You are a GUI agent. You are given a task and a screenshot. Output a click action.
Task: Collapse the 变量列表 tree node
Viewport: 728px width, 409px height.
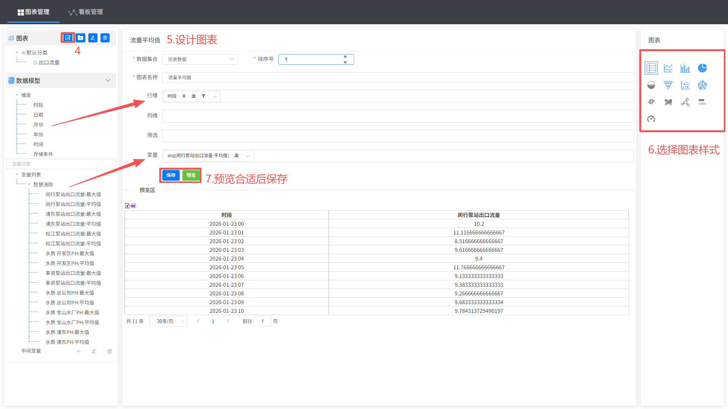click(x=17, y=175)
